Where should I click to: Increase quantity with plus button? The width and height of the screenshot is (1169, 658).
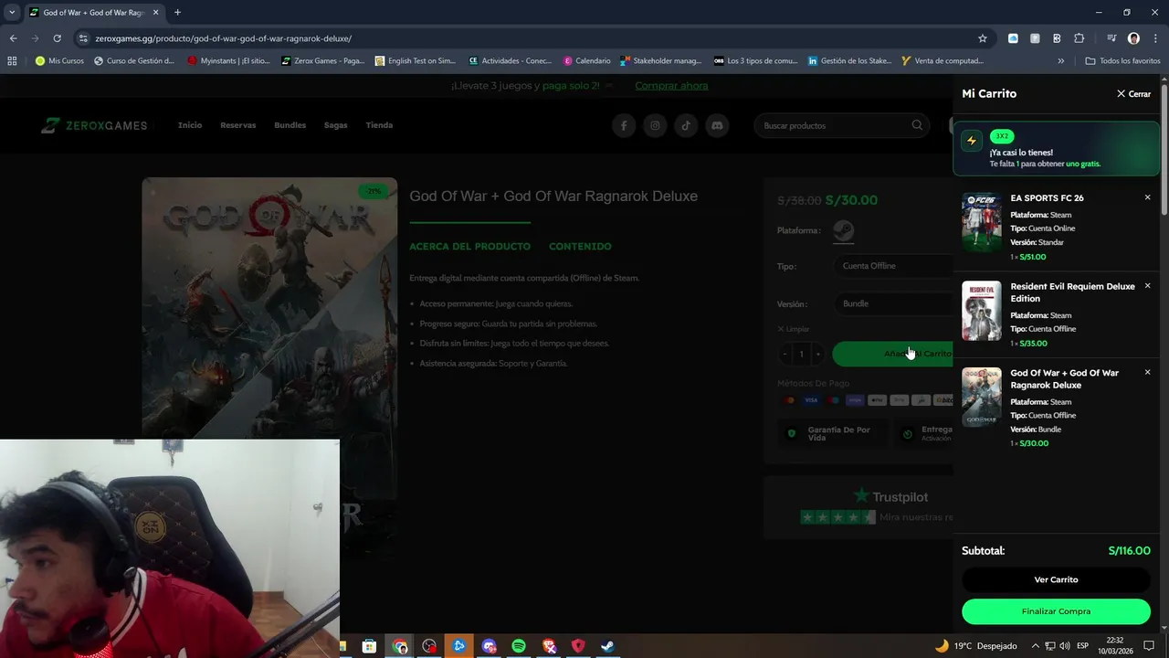[x=817, y=355]
